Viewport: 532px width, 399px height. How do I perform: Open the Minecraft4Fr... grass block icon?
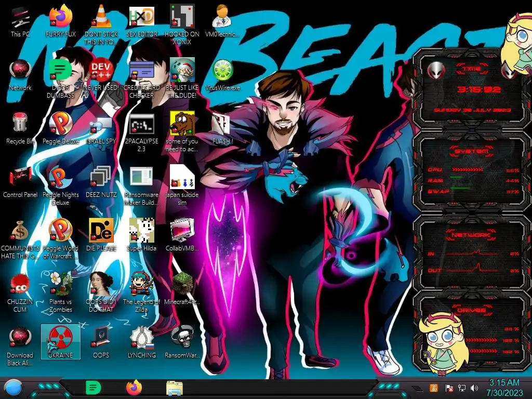pyautogui.click(x=182, y=289)
